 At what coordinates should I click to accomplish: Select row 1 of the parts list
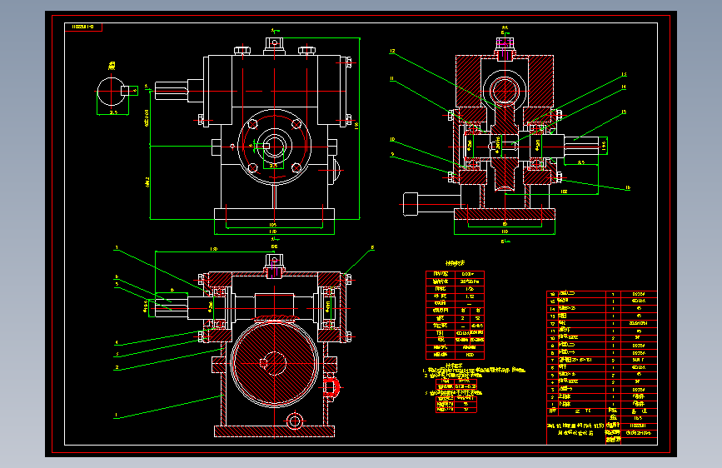click(602, 404)
